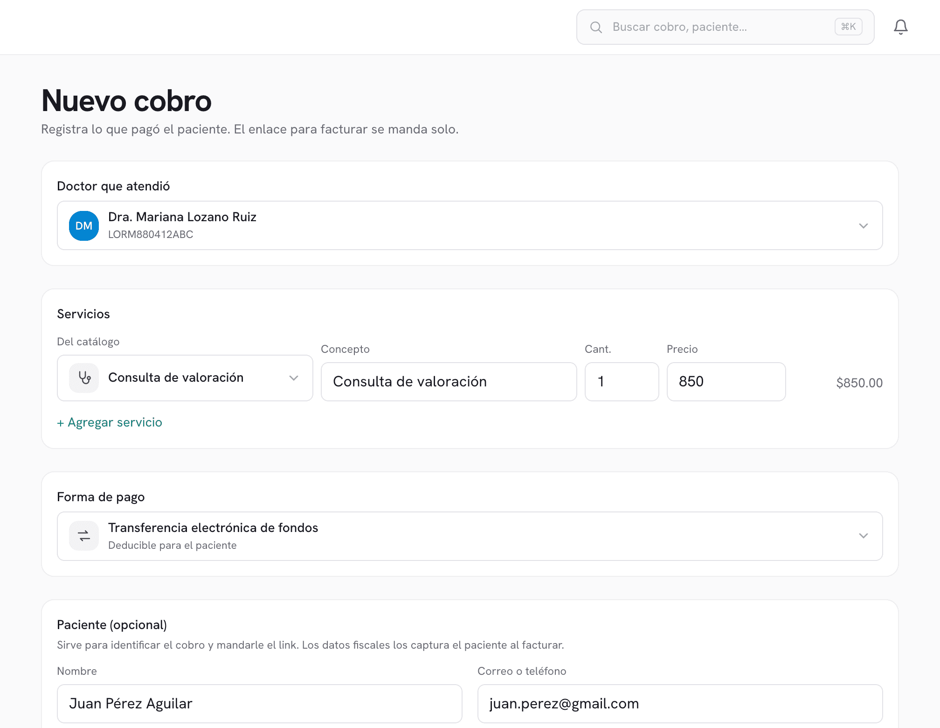Click the $850.00 line total
Image resolution: width=940 pixels, height=728 pixels.
click(x=859, y=383)
